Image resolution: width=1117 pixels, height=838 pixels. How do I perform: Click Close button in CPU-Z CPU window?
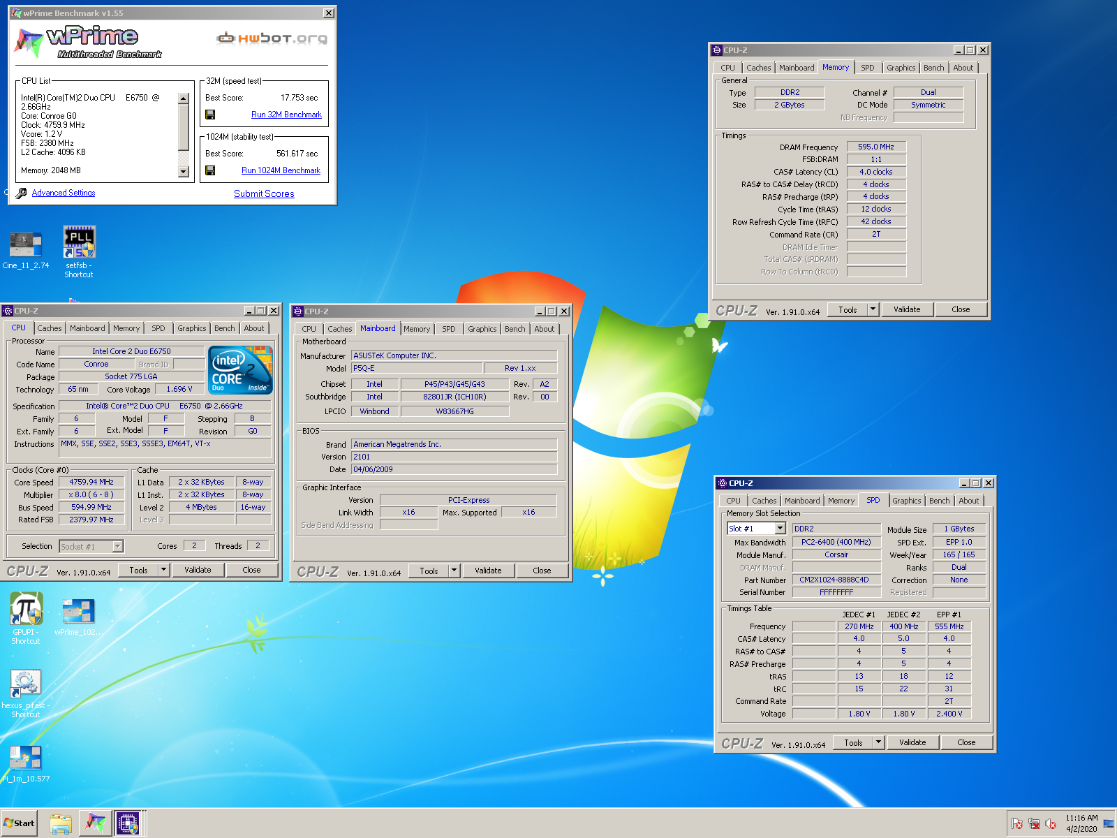(x=251, y=570)
